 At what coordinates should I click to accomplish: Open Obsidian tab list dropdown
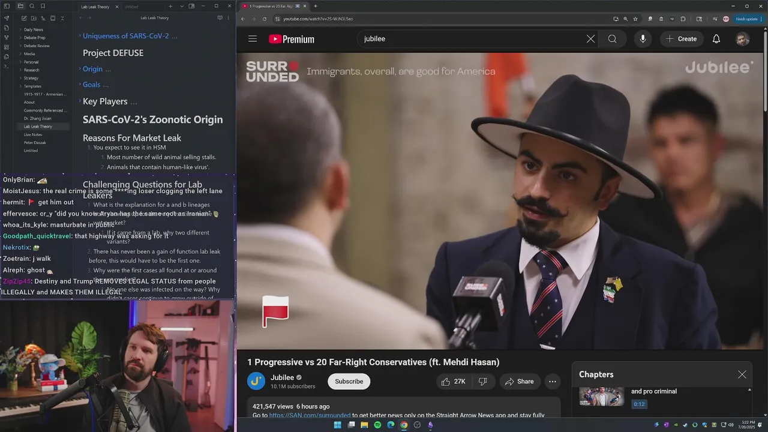pyautogui.click(x=182, y=6)
